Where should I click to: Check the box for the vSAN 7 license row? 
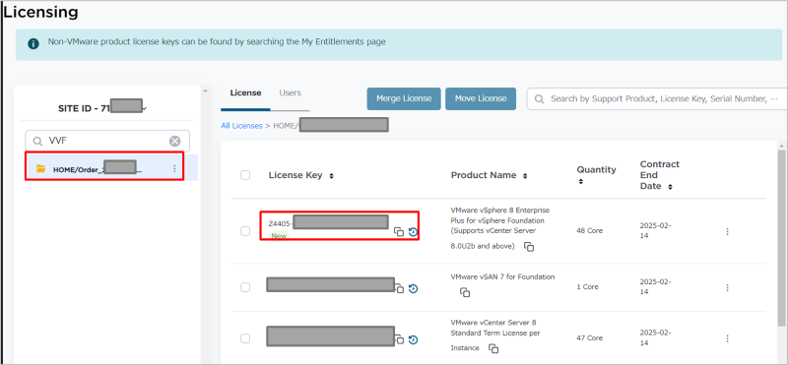point(245,287)
